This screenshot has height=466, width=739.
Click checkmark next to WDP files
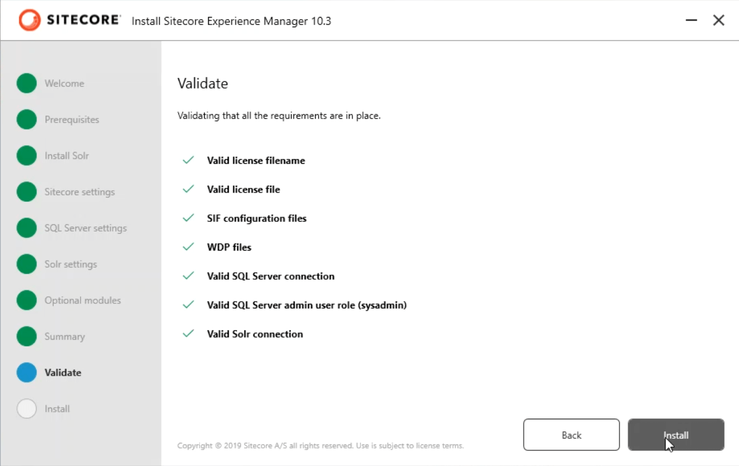[x=189, y=247]
